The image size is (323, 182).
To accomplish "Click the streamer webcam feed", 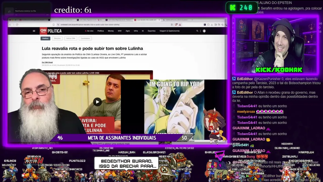I will click(x=277, y=45).
